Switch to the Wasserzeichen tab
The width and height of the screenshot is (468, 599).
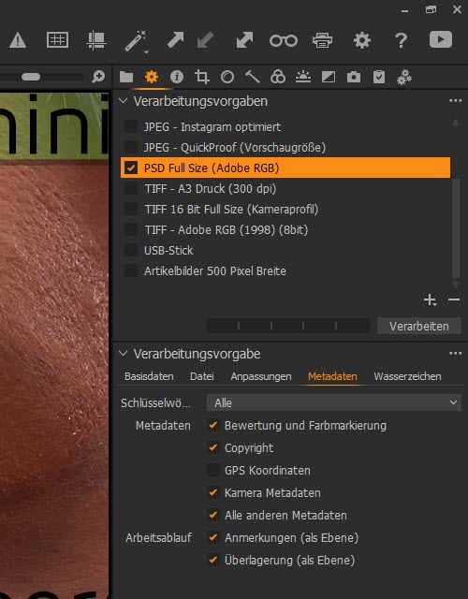(x=407, y=376)
